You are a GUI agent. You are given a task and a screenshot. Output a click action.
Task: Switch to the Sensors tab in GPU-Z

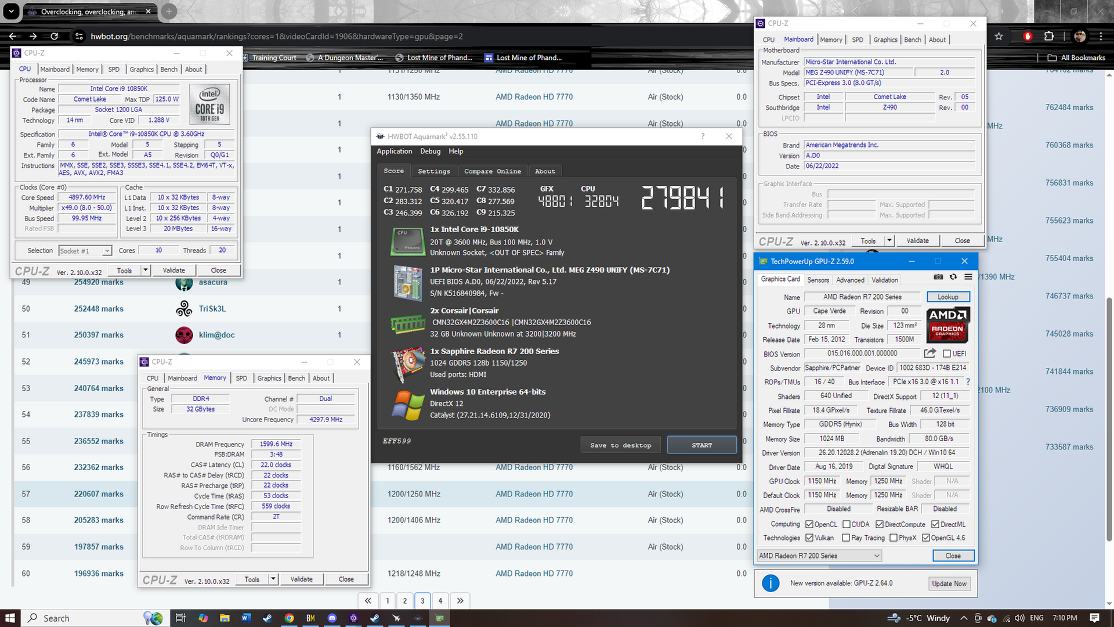pos(818,280)
